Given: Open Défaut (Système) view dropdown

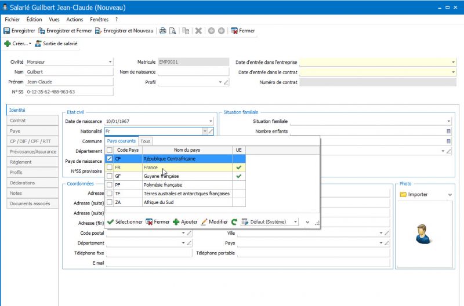Looking at the screenshot, I should pyautogui.click(x=295, y=222).
